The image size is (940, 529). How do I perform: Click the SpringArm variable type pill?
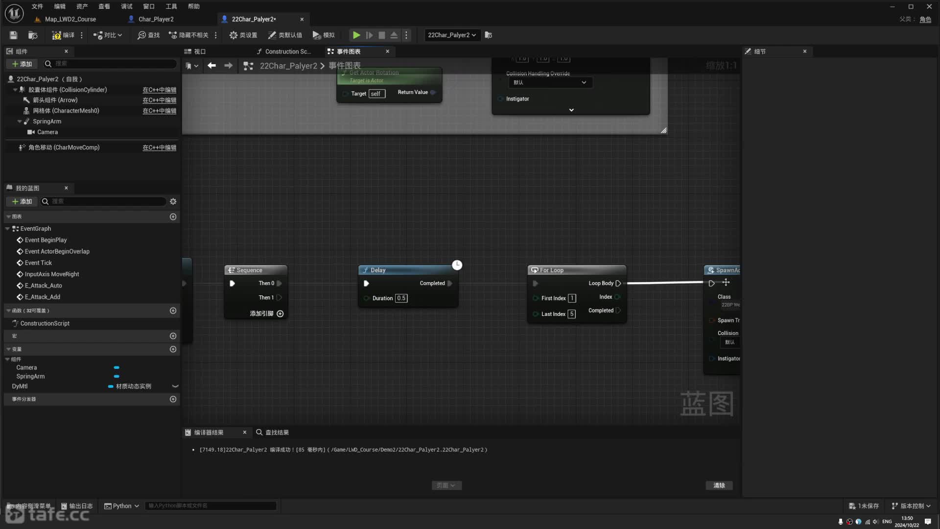coord(117,377)
